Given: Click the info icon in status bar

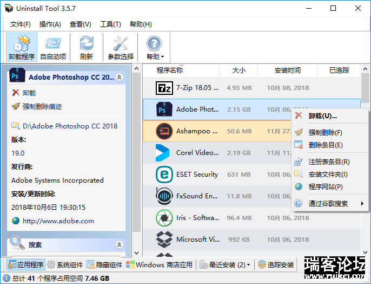Looking at the screenshot, I should (6, 278).
